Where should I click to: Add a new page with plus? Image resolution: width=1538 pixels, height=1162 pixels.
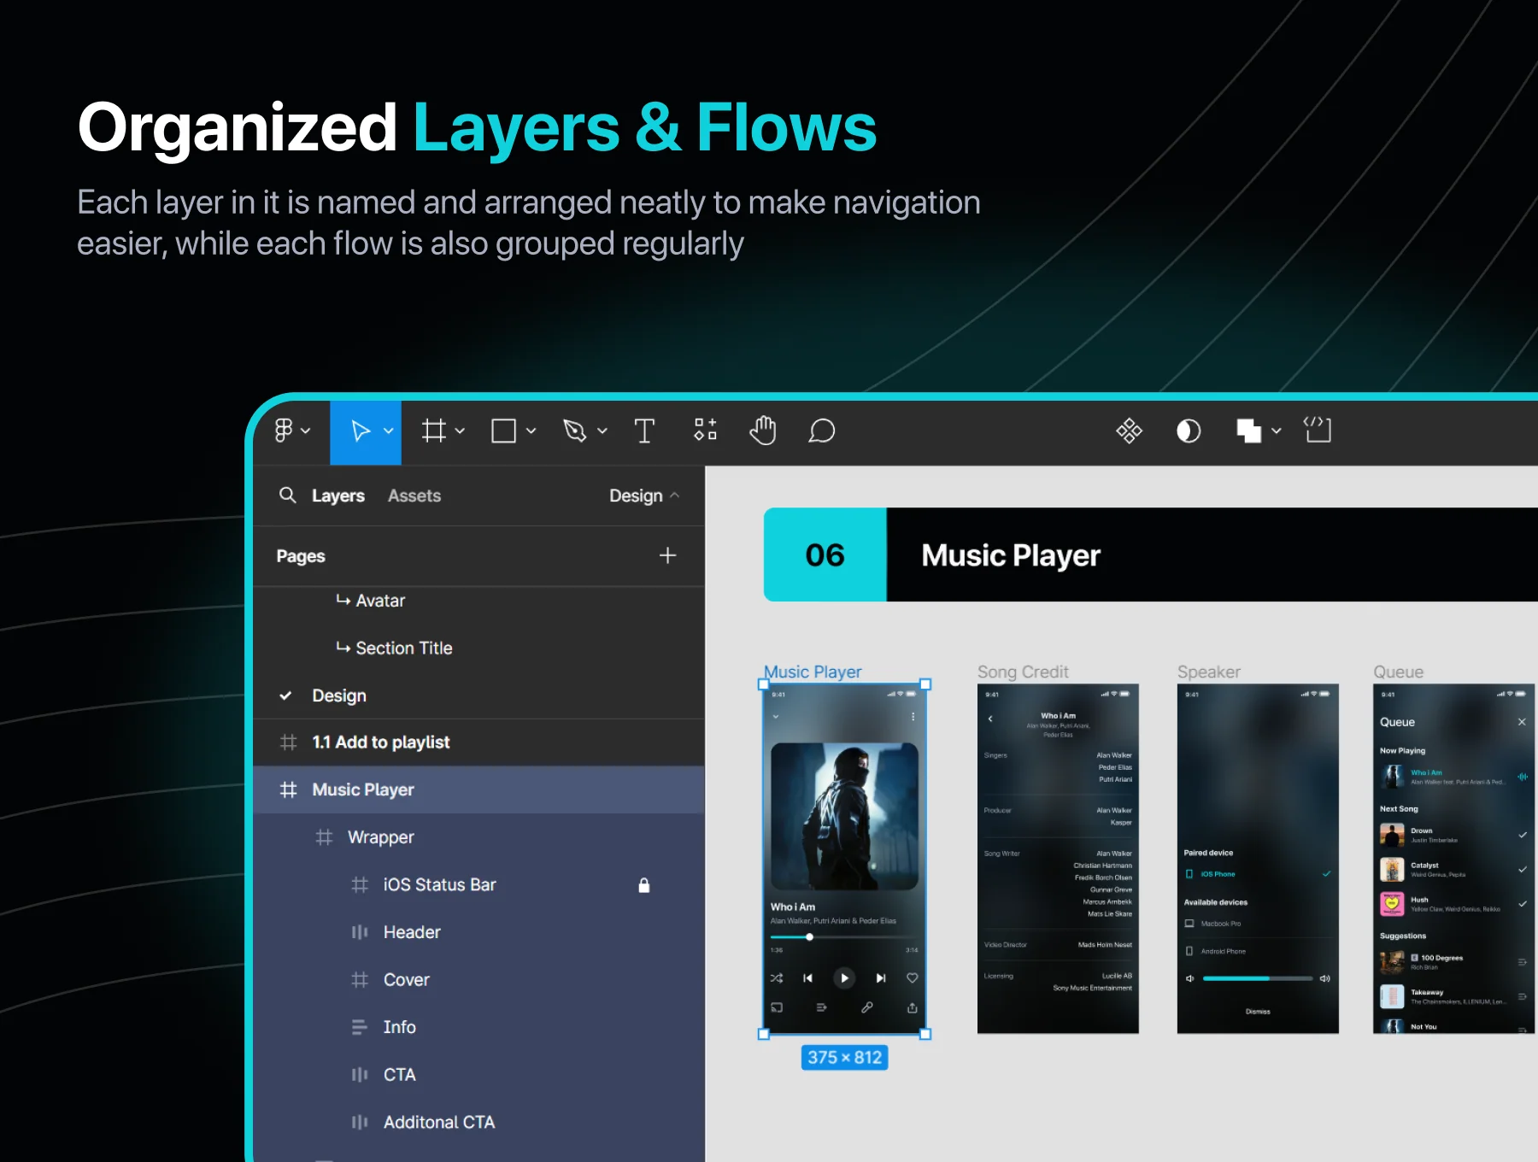(668, 555)
